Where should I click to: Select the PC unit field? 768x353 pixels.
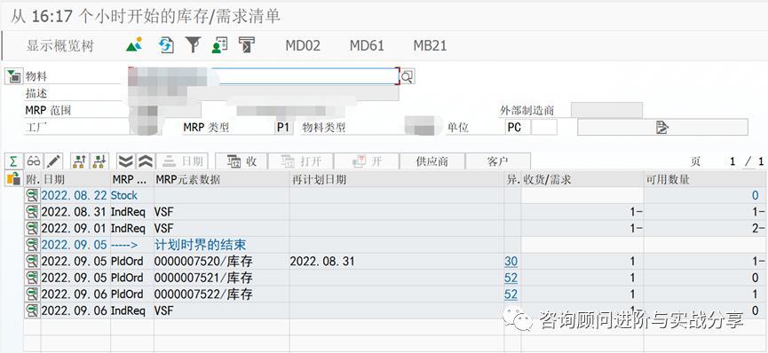tap(519, 128)
